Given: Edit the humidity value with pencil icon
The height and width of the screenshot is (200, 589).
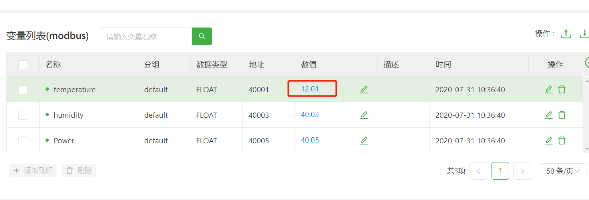Looking at the screenshot, I should (x=364, y=115).
